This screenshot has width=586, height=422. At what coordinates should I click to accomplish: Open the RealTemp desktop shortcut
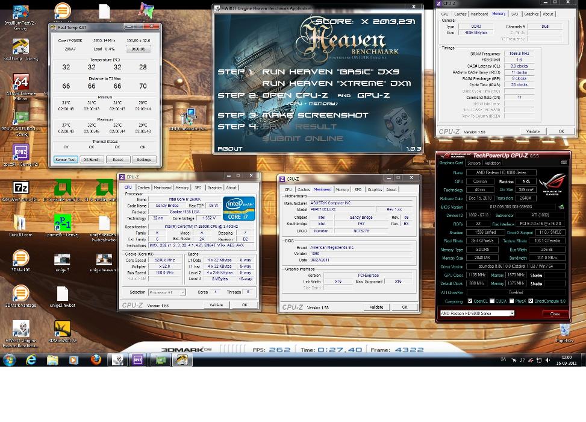coord(20,49)
